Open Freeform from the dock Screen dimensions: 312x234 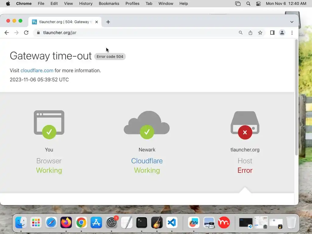(193, 222)
